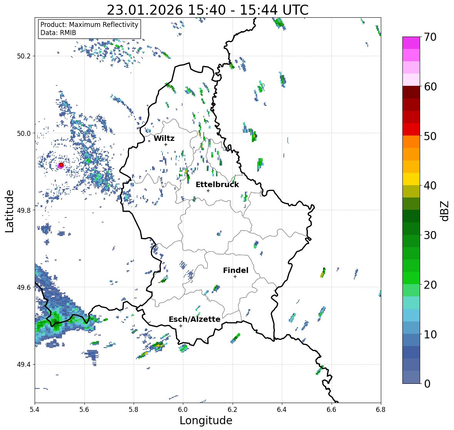Click the 49.6 latitude tick label
The height and width of the screenshot is (430, 454).
pyautogui.click(x=24, y=287)
